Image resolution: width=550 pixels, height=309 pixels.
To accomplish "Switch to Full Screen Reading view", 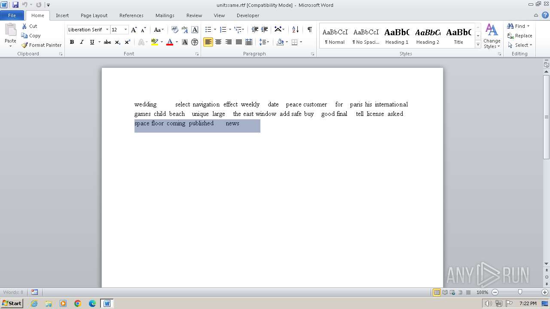I will (445, 292).
